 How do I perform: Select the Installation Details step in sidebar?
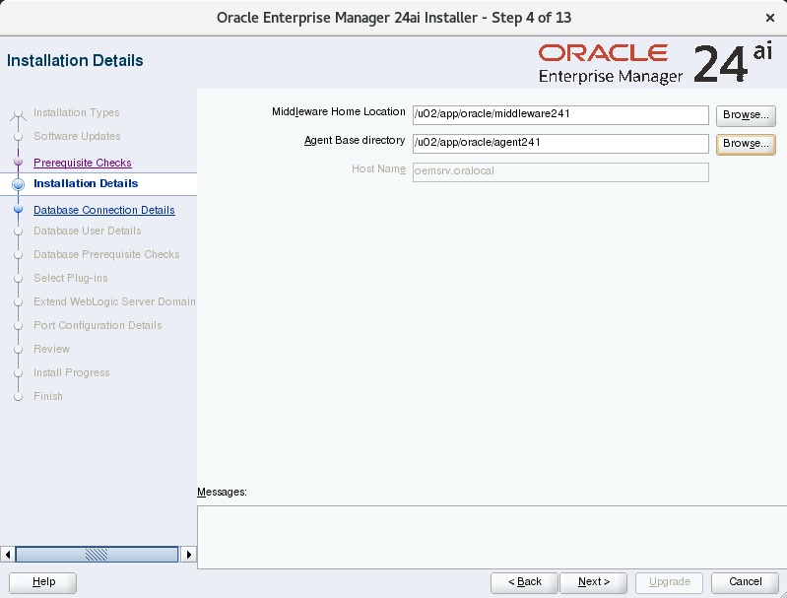86,183
